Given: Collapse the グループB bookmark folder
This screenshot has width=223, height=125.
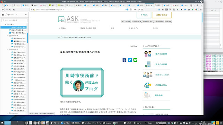Looking at the screenshot, I should 8,49.
